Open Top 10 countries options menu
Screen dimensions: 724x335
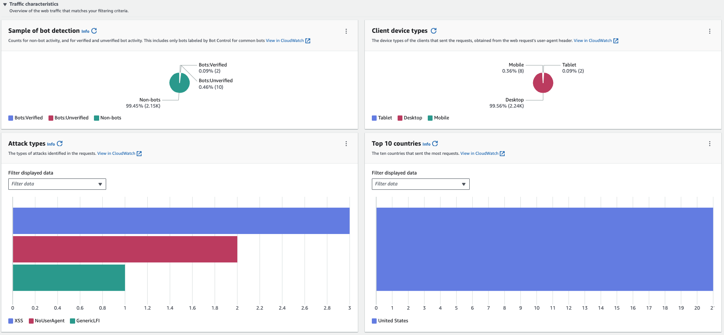pyautogui.click(x=710, y=144)
